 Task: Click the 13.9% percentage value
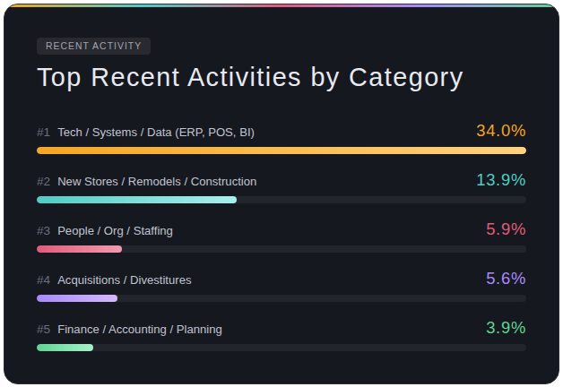[500, 180]
